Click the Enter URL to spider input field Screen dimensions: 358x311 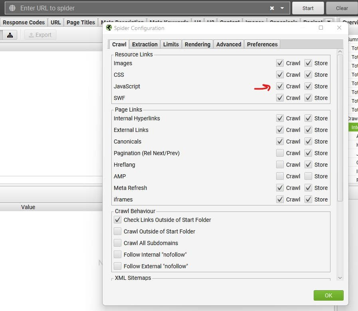tap(120, 8)
